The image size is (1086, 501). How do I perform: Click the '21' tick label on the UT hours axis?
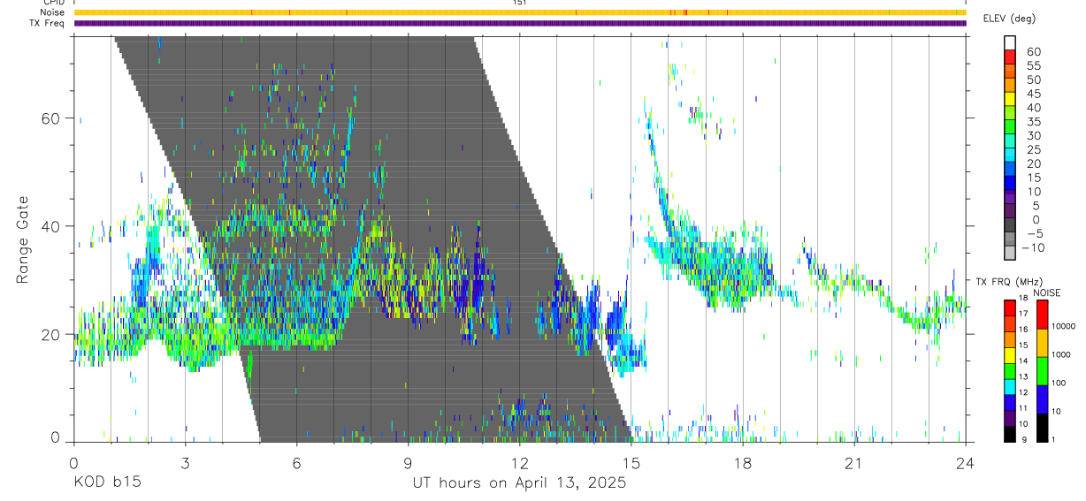[854, 464]
